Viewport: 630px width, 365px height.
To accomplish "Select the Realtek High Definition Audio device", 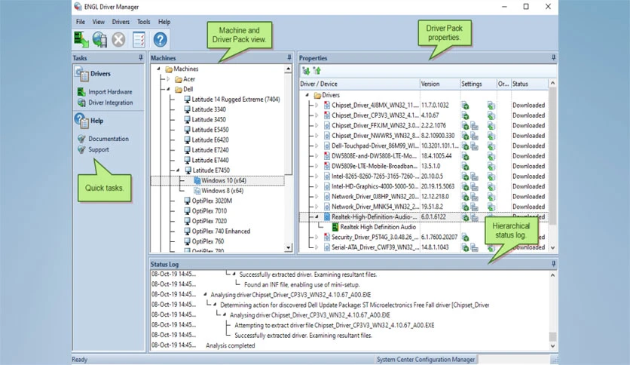I will [x=378, y=227].
